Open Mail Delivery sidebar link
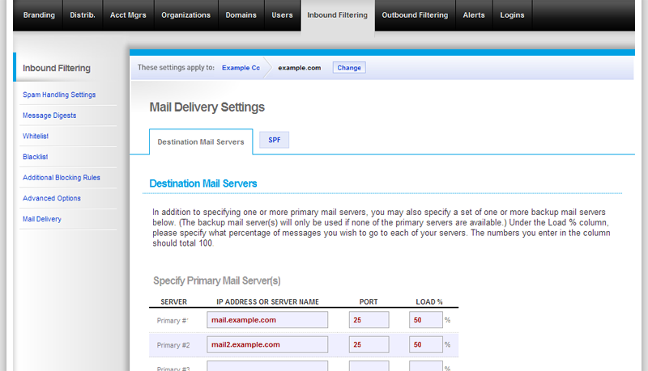The image size is (648, 371). tap(42, 219)
